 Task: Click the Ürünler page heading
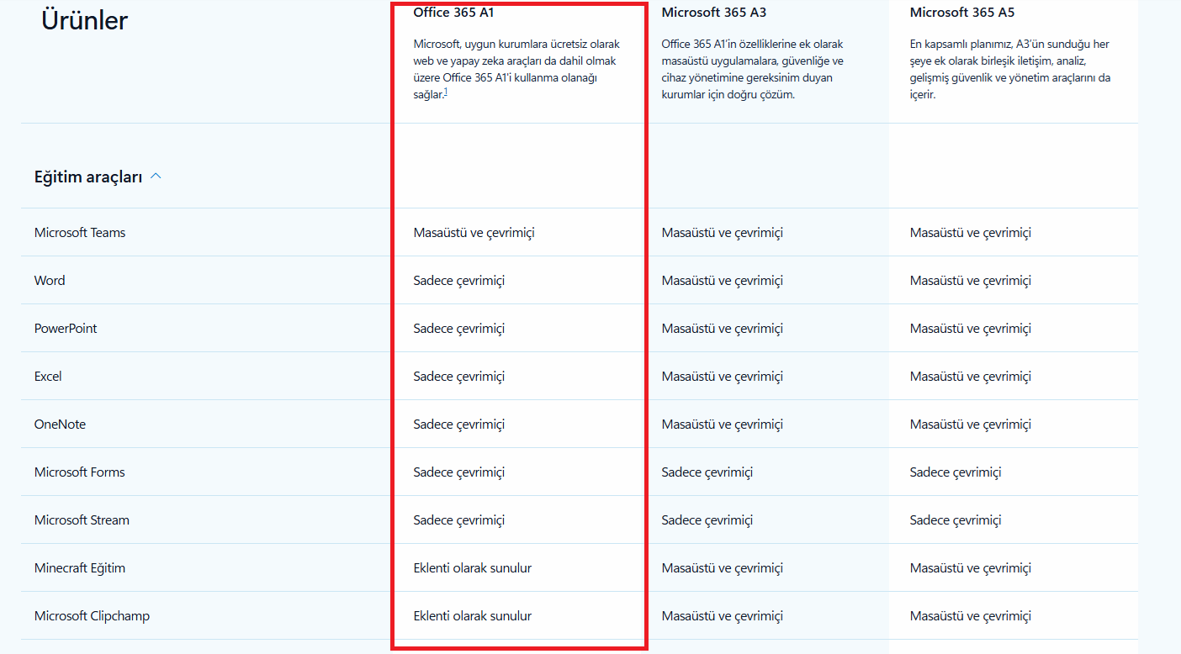(x=84, y=20)
